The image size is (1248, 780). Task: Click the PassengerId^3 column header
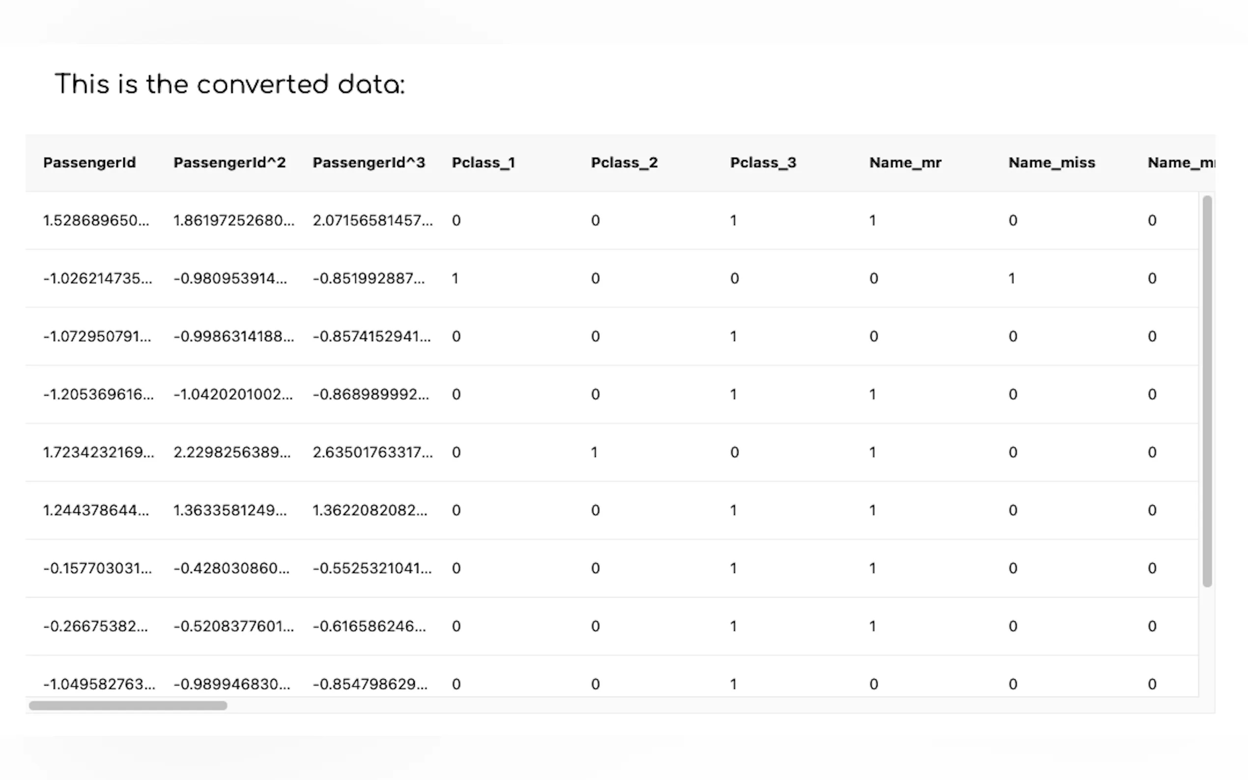(369, 163)
